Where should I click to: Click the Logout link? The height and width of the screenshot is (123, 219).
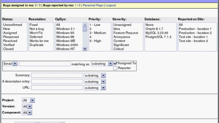(x=111, y=5)
